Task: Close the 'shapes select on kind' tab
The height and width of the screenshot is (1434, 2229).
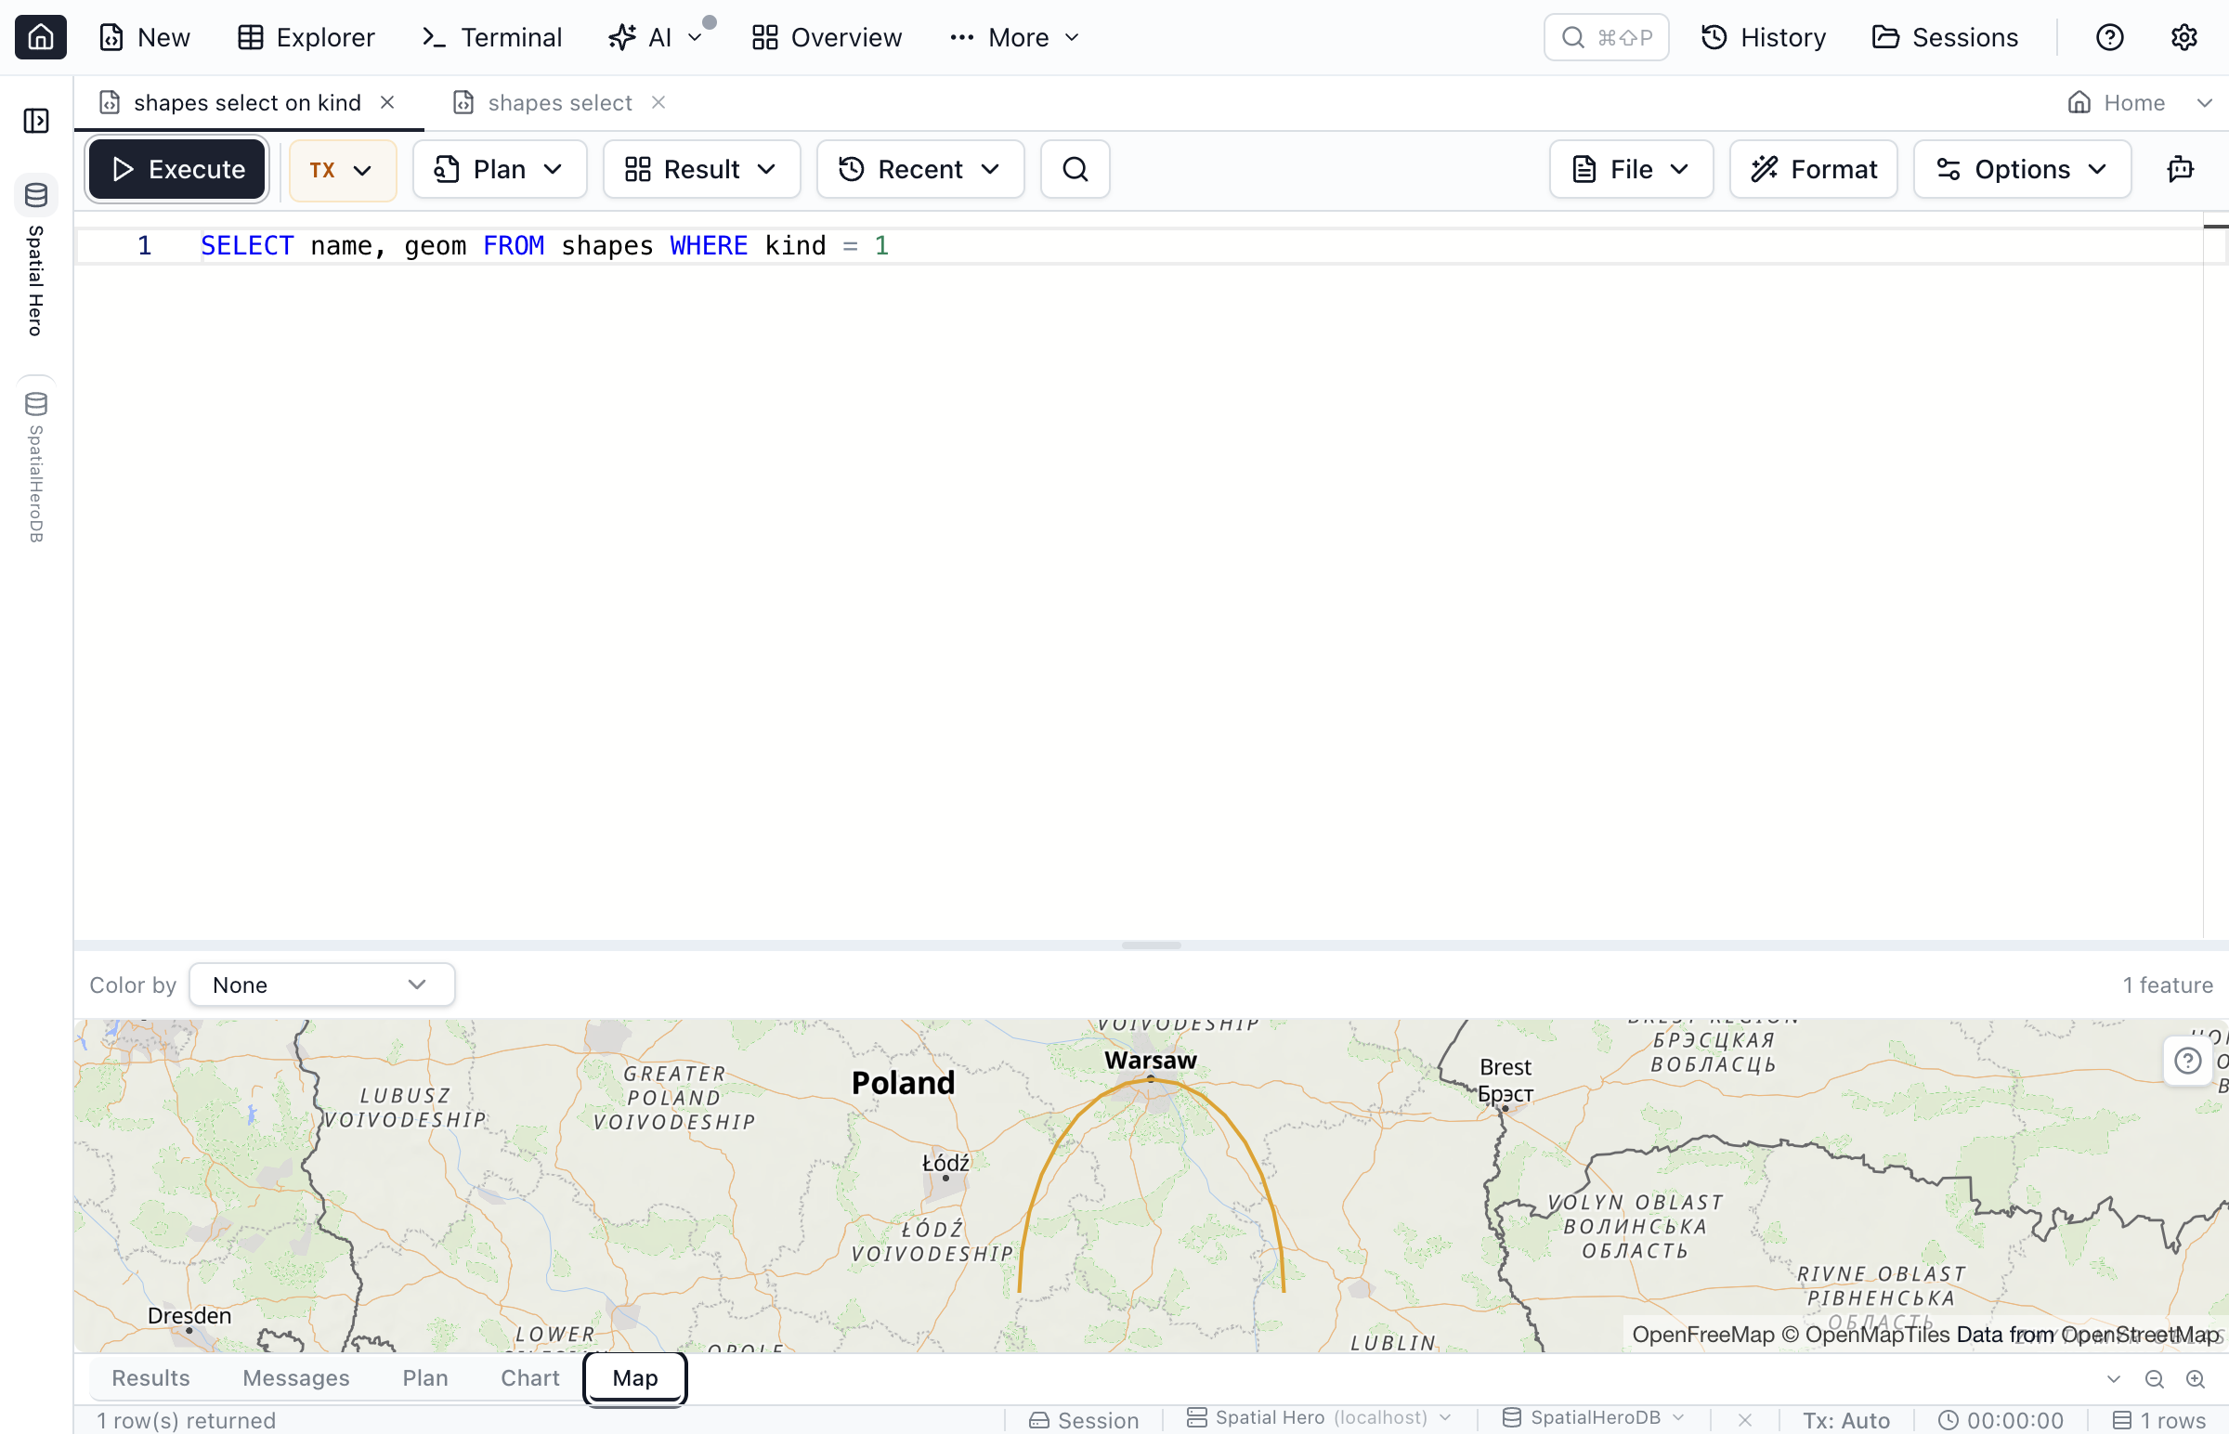Action: tap(387, 102)
